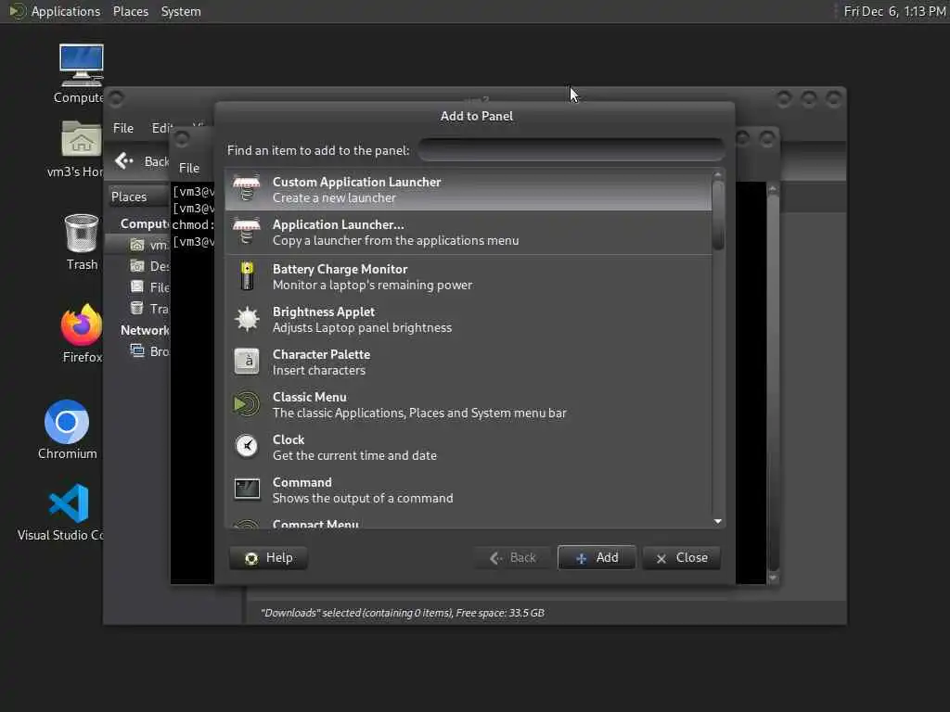The width and height of the screenshot is (950, 712).
Task: Select the Custom Application Launcher icon
Action: (x=247, y=189)
